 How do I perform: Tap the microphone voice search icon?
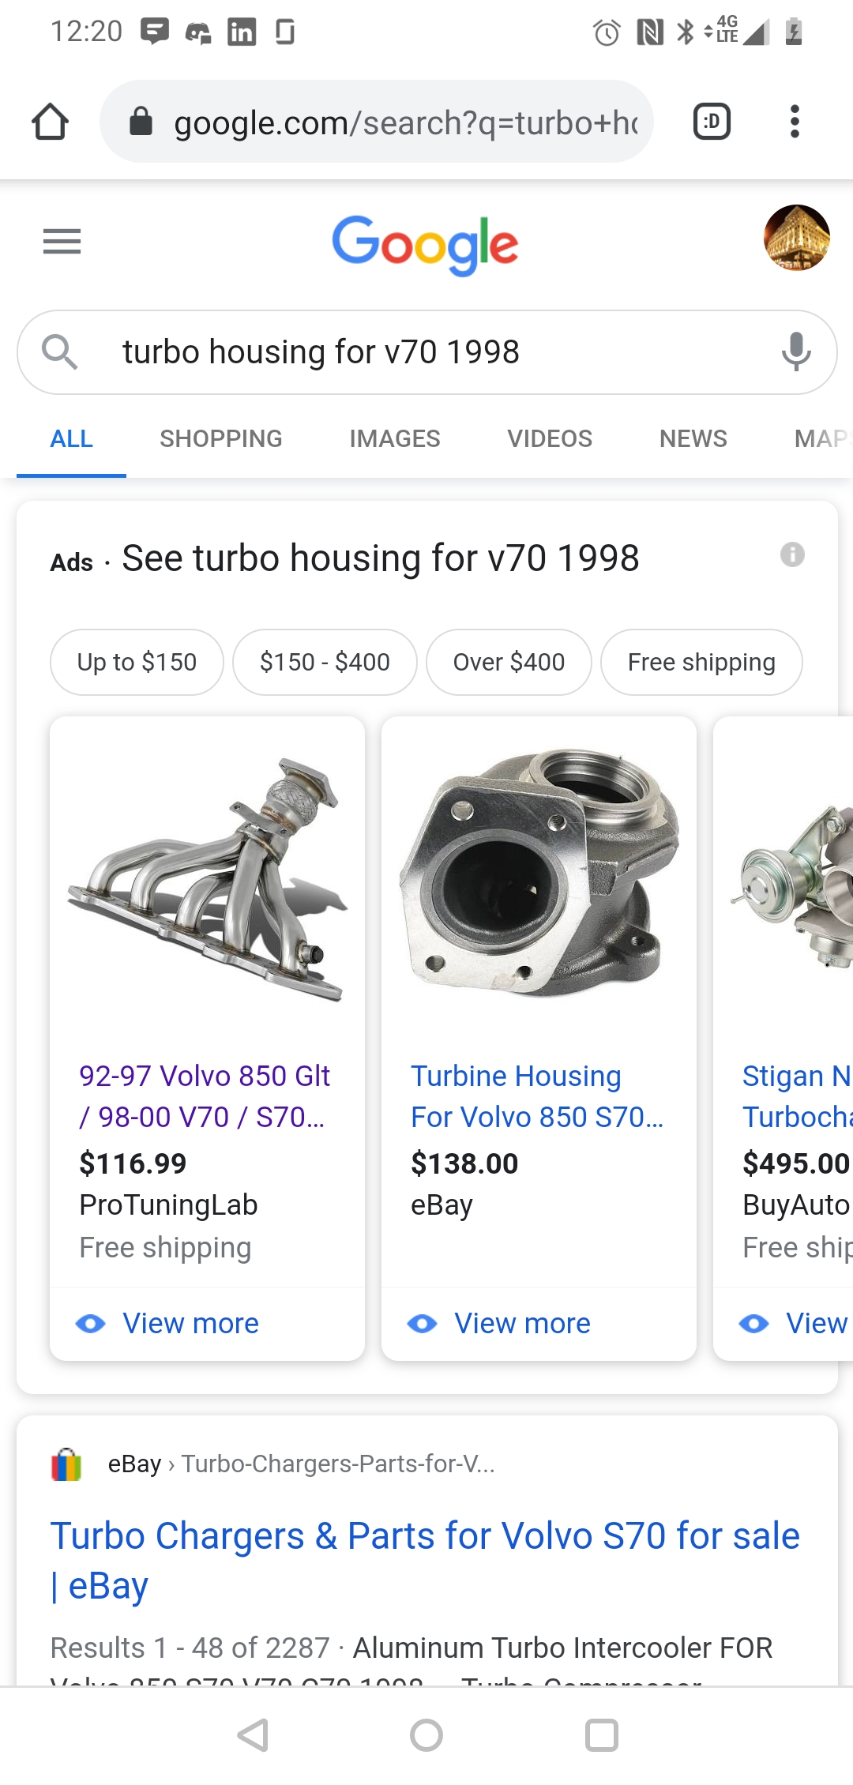coord(796,351)
